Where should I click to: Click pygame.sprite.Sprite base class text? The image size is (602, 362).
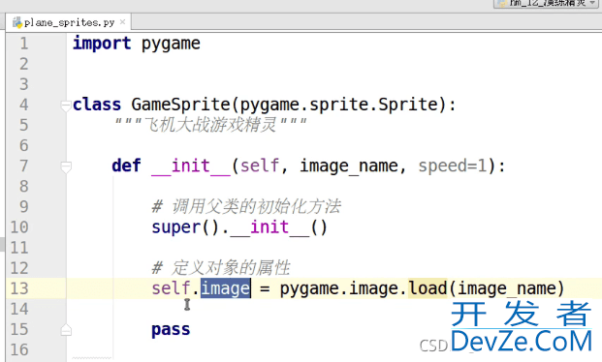(x=338, y=105)
